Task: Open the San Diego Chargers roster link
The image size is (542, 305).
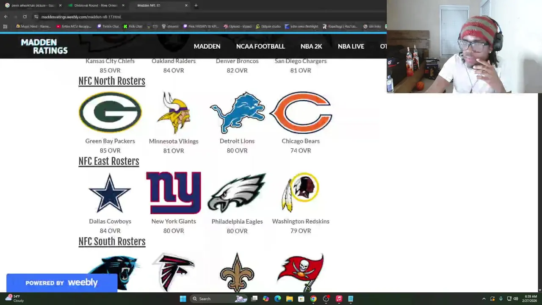Action: (x=301, y=61)
